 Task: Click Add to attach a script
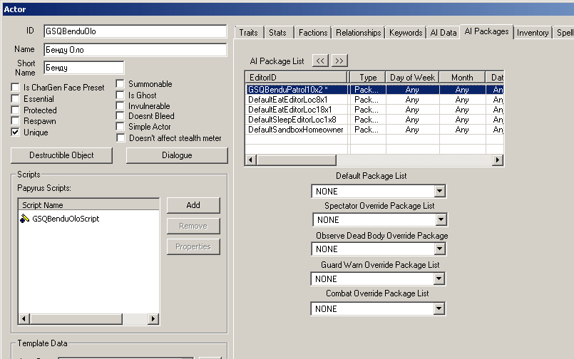click(193, 205)
